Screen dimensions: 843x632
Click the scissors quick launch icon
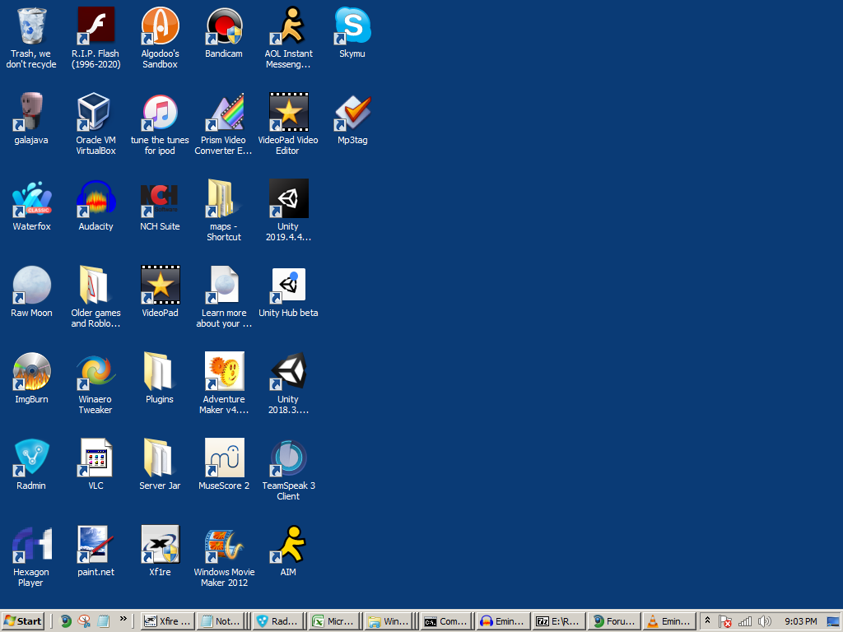[x=85, y=621]
